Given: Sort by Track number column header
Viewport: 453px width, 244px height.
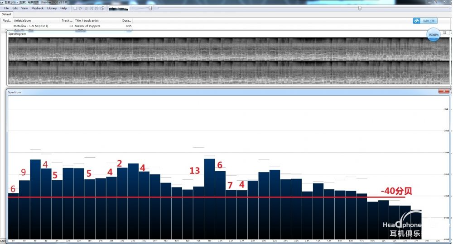Looking at the screenshot, I should [x=67, y=20].
